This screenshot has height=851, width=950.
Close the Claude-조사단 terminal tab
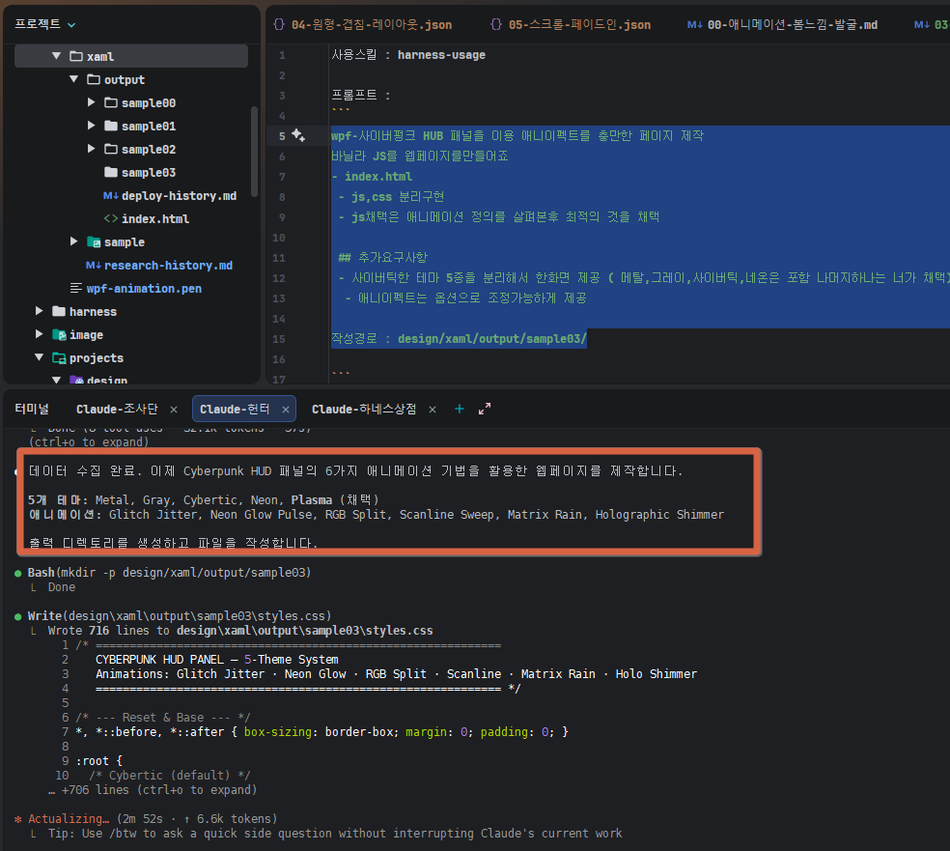point(176,410)
